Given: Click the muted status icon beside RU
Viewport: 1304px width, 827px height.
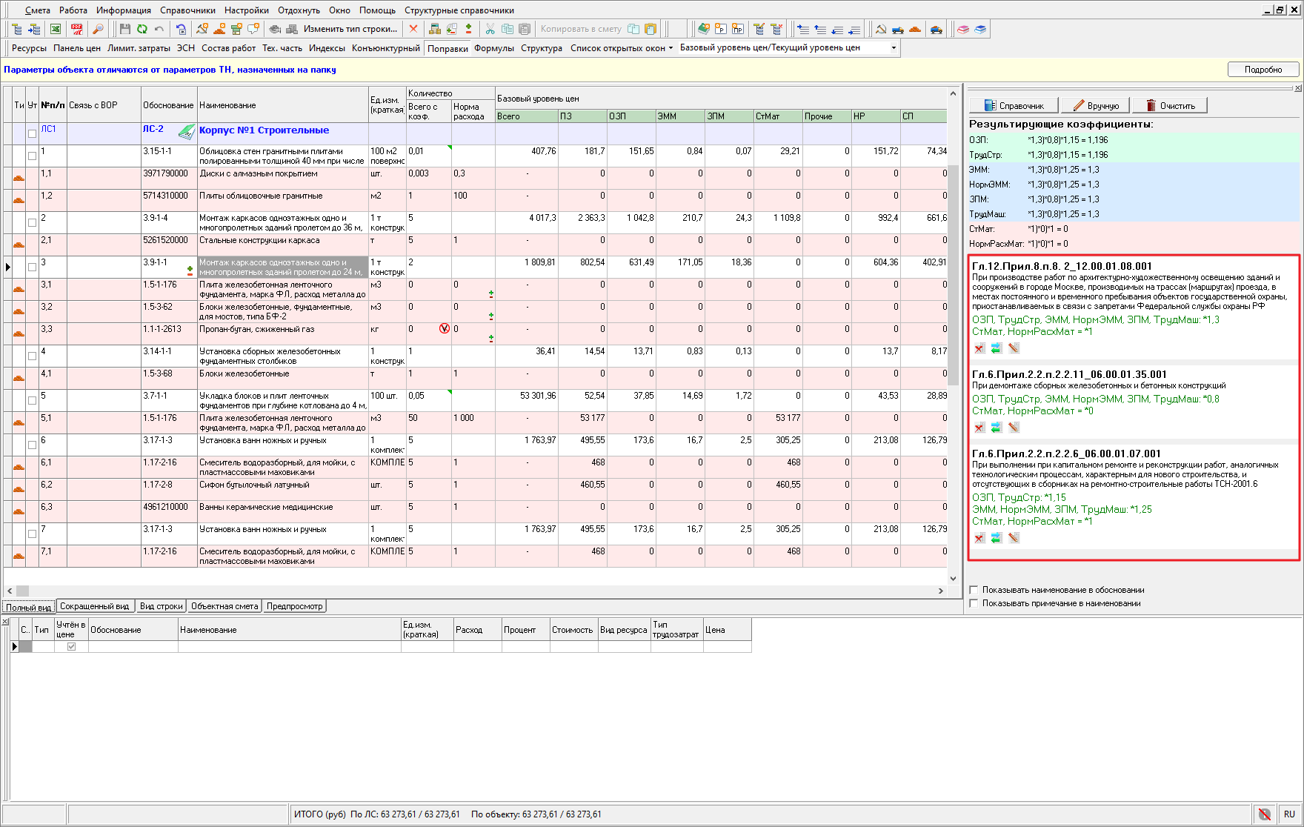Looking at the screenshot, I should [x=1265, y=814].
